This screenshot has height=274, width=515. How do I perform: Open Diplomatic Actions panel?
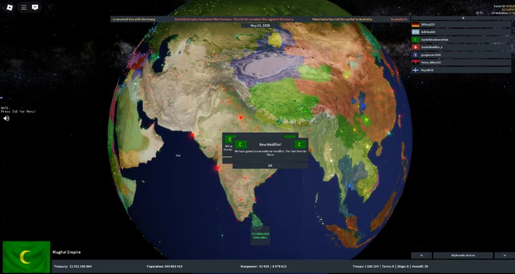click(462, 256)
